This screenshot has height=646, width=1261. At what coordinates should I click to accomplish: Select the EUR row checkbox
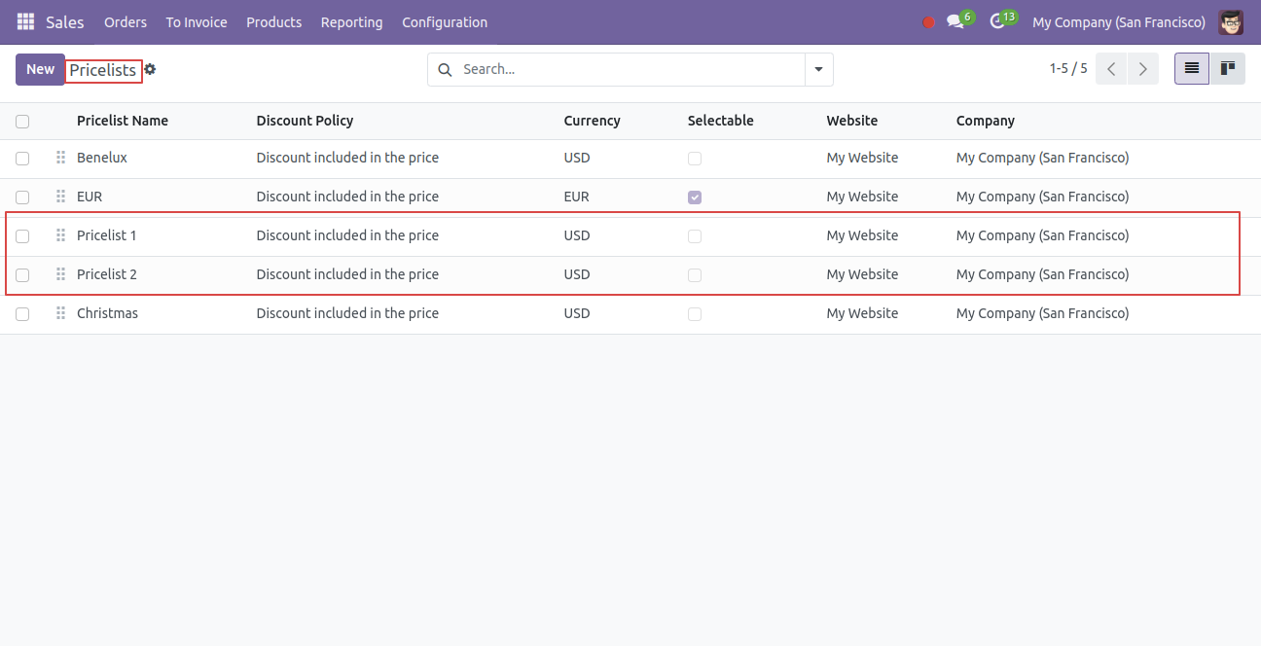[x=22, y=197]
